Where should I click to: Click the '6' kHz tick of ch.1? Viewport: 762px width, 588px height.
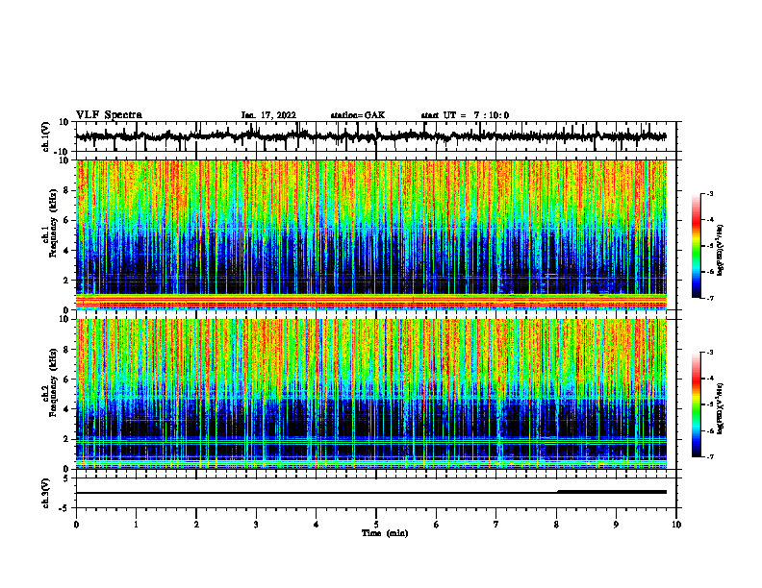[x=66, y=220]
